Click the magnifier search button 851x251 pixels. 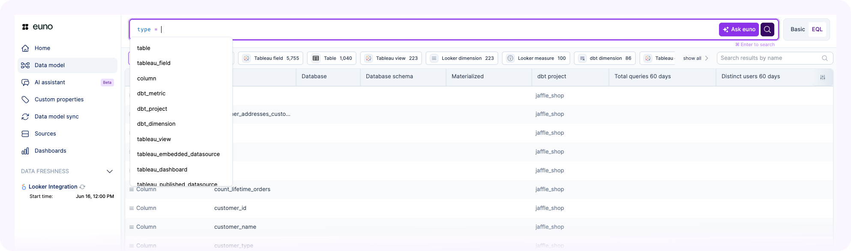[x=767, y=30]
